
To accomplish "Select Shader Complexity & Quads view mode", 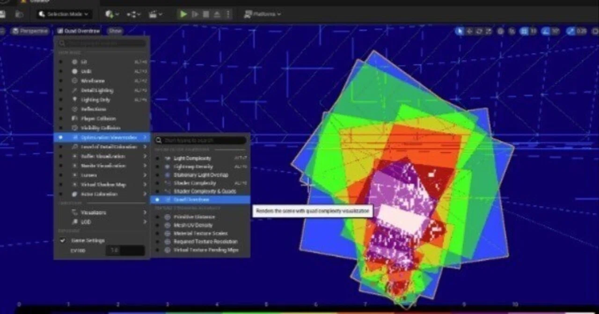I will [x=200, y=191].
